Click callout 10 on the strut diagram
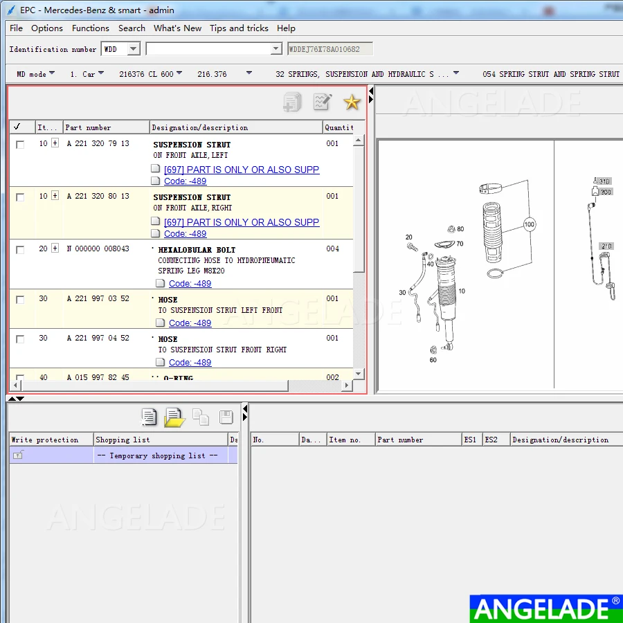Viewport: 623px width, 623px height. point(462,291)
